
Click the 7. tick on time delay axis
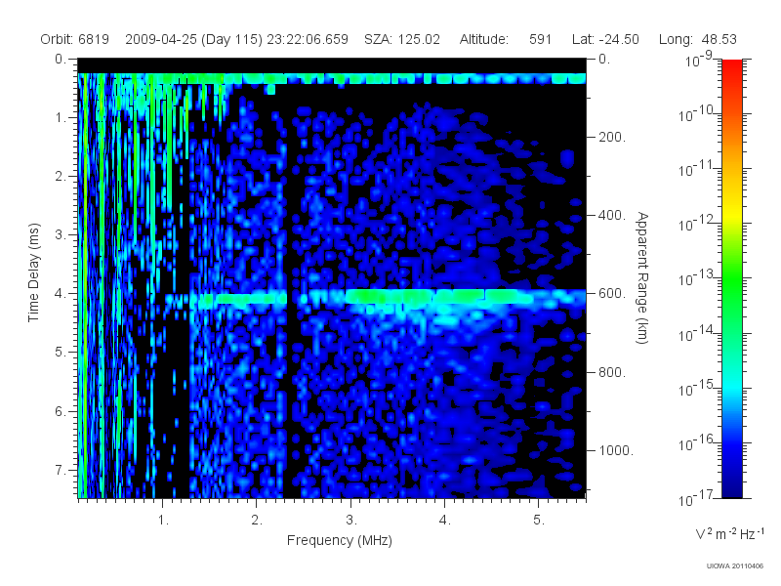(61, 470)
